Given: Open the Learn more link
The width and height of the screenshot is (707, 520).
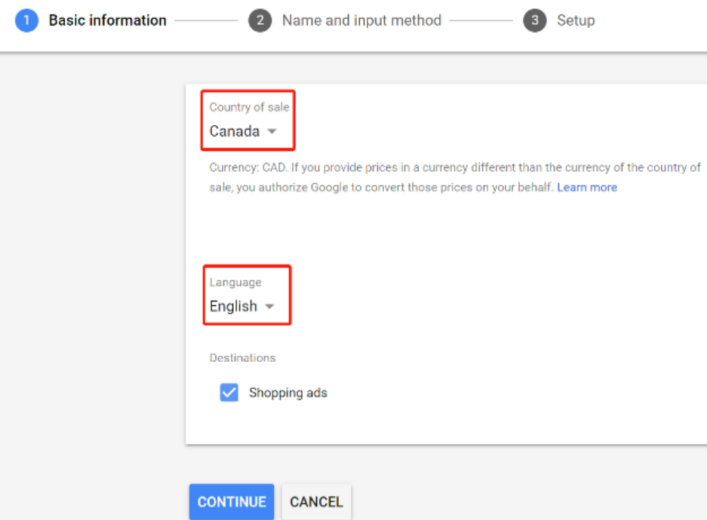Looking at the screenshot, I should (x=587, y=188).
